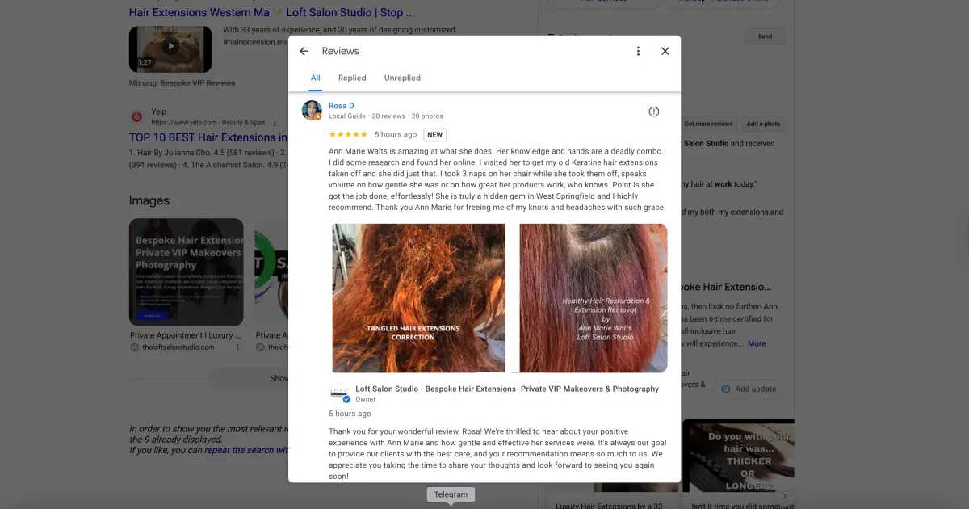Screen dimensions: 969x509
Task: Open the healthy hair restoration photo
Action: point(594,298)
